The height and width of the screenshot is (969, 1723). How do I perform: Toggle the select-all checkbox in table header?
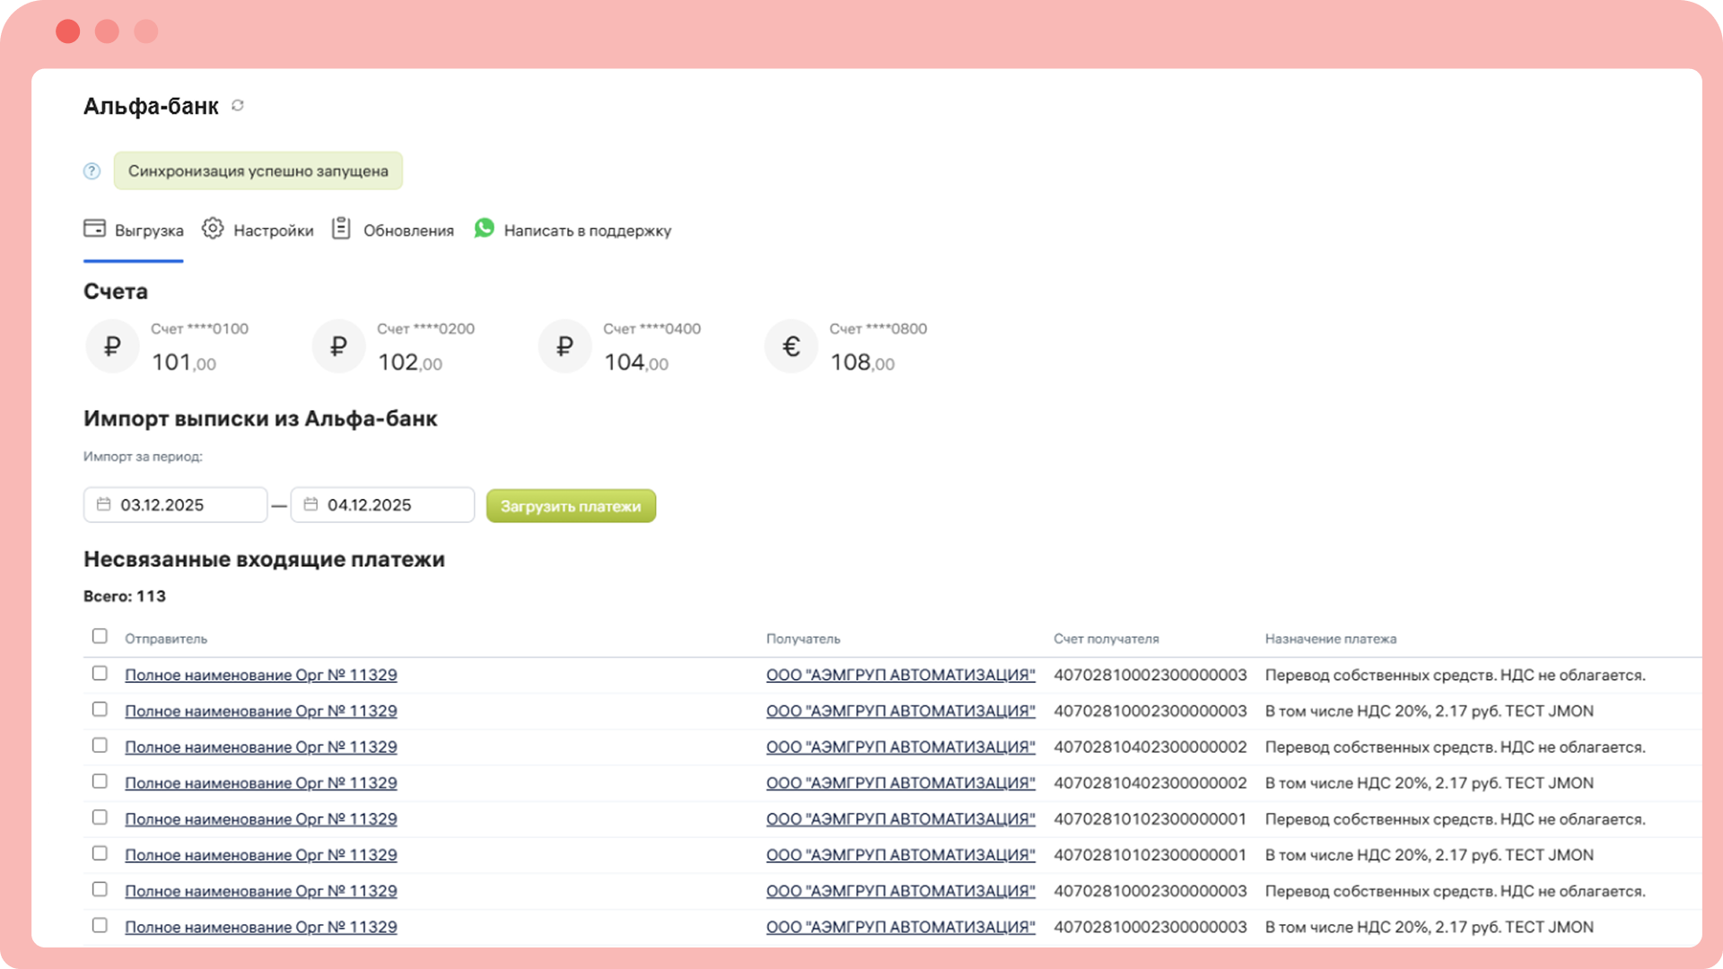tap(100, 636)
